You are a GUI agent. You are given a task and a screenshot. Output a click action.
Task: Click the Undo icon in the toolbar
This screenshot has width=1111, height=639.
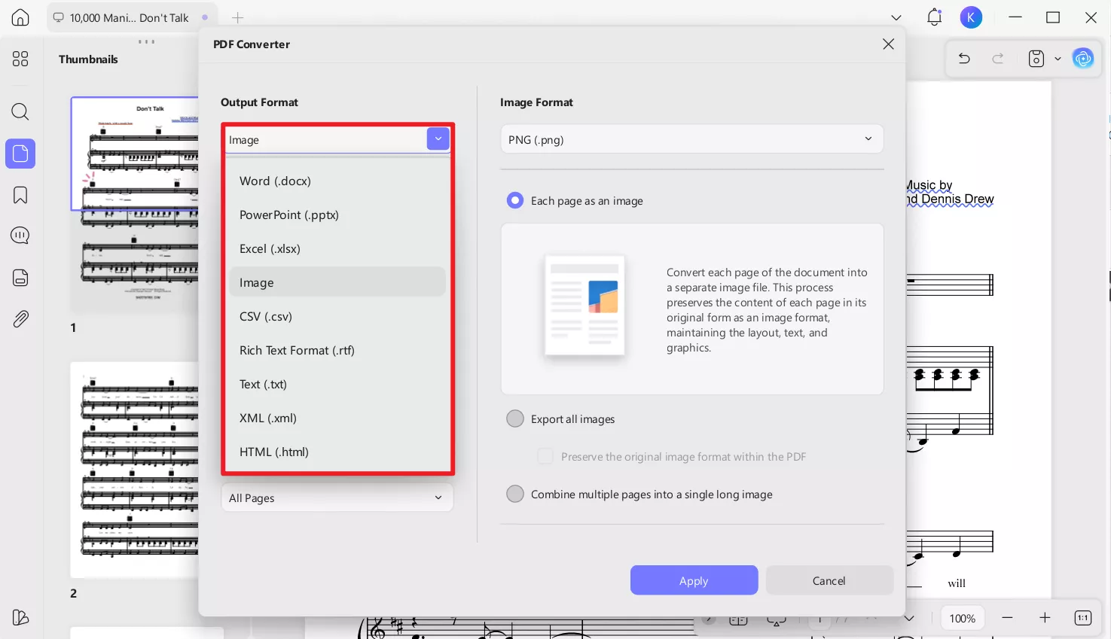coord(963,58)
